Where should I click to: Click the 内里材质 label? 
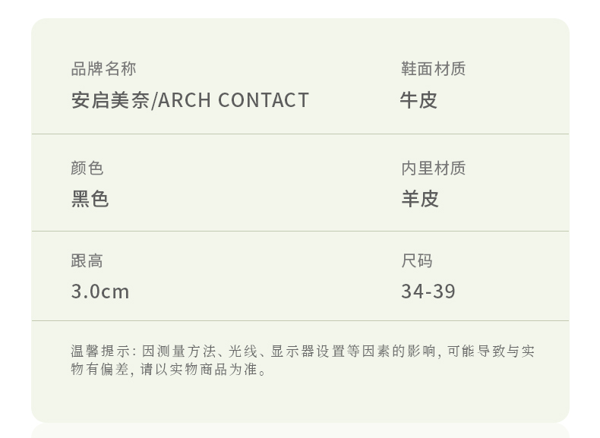pos(433,168)
